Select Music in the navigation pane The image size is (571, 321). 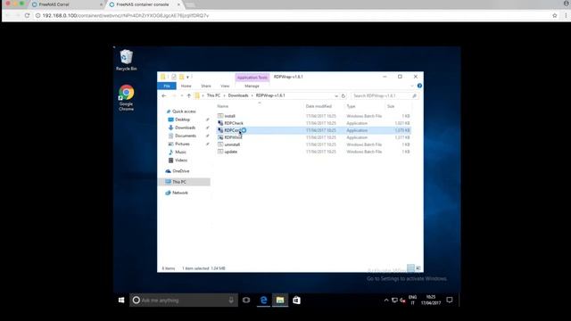[x=180, y=152]
